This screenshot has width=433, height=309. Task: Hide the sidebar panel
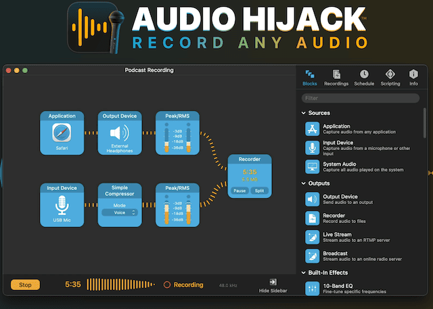pyautogui.click(x=273, y=285)
